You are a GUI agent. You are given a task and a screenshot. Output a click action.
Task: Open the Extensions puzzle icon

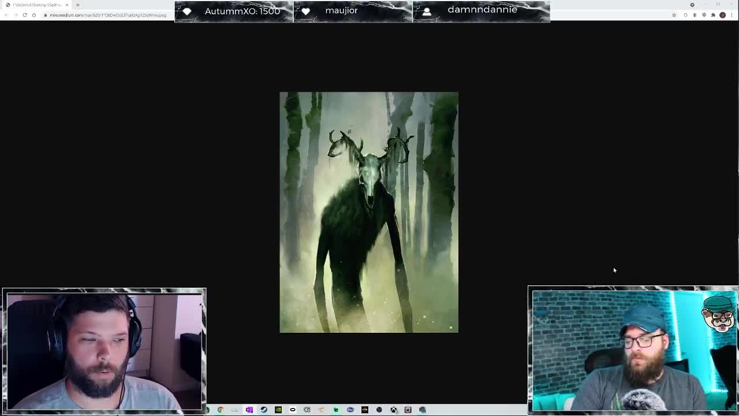point(713,15)
